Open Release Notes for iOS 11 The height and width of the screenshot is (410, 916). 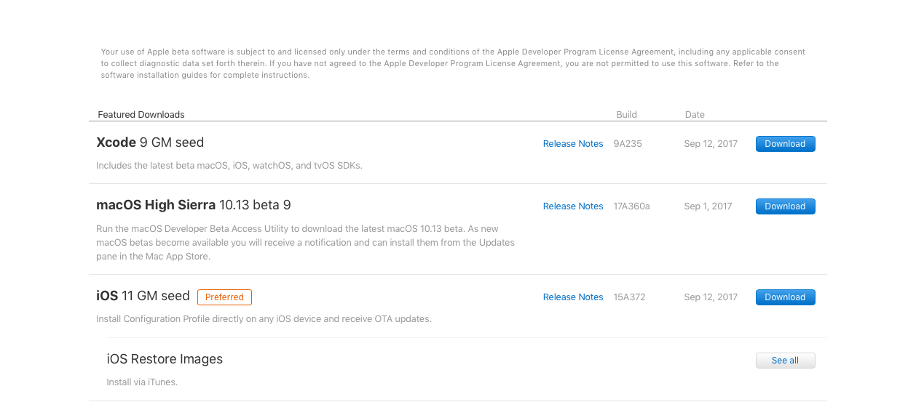pos(573,297)
